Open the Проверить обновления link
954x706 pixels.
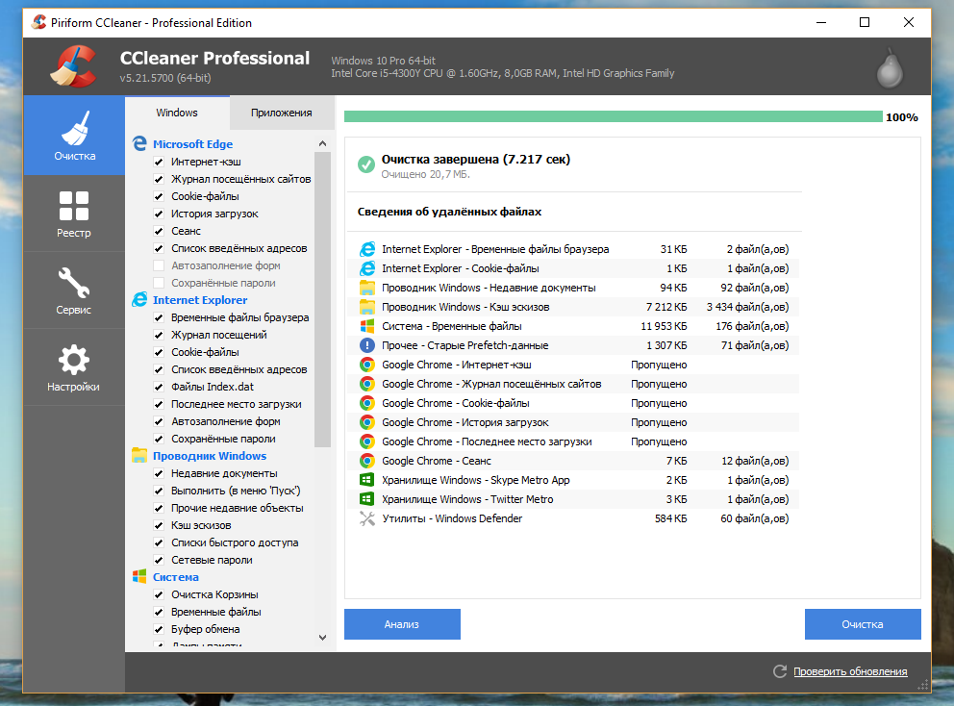pyautogui.click(x=850, y=671)
